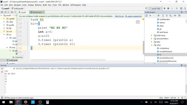This screenshot has height=105, width=187.
Task: Select the compileJava Gradle task
Action: (x=164, y=48)
